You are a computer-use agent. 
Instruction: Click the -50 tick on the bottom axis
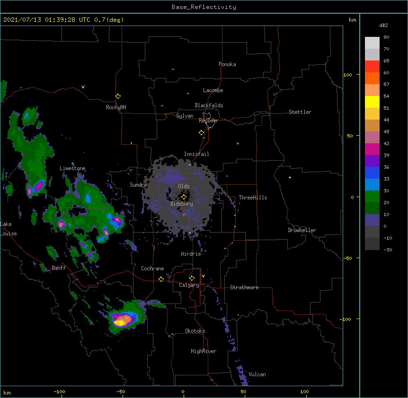coord(121,392)
